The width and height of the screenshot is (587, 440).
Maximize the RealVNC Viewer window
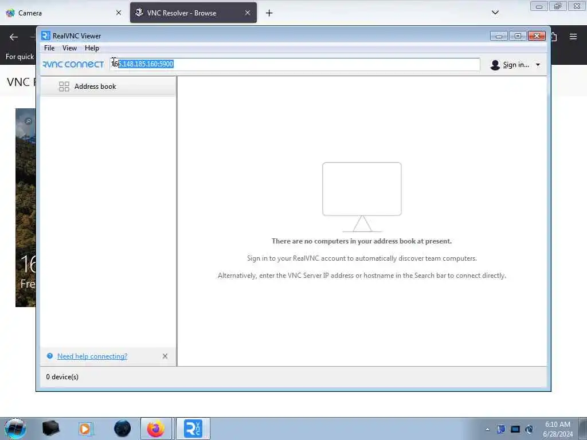(518, 36)
